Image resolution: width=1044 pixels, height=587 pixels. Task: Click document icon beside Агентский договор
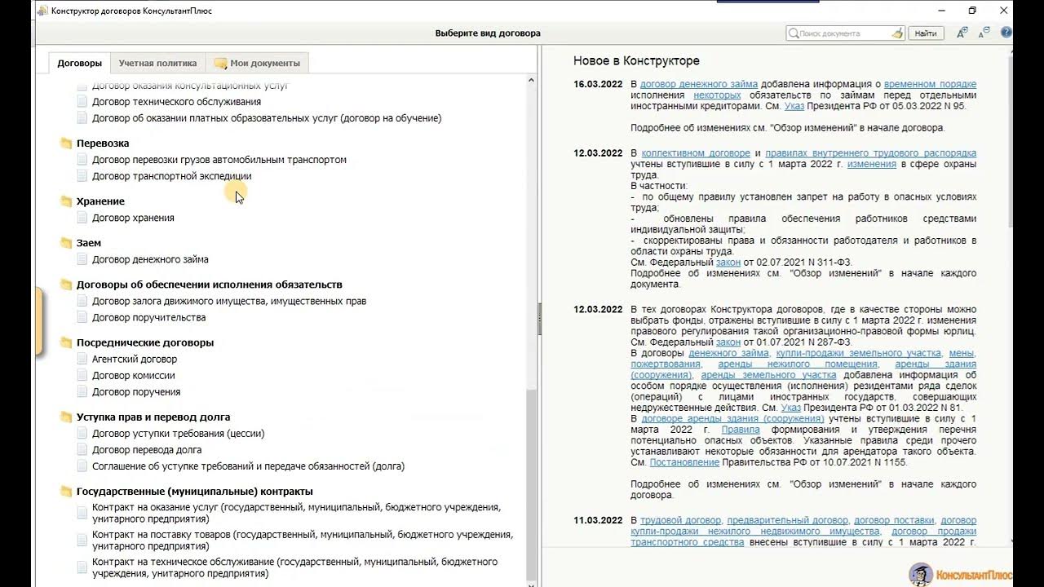[82, 359]
